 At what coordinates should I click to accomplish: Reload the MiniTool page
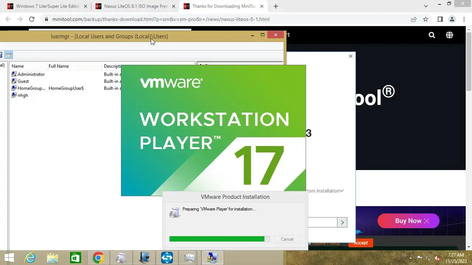(x=32, y=19)
